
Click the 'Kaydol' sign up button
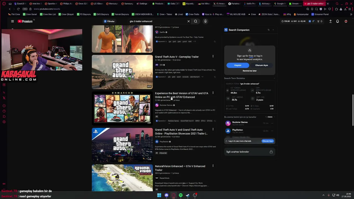point(238,65)
